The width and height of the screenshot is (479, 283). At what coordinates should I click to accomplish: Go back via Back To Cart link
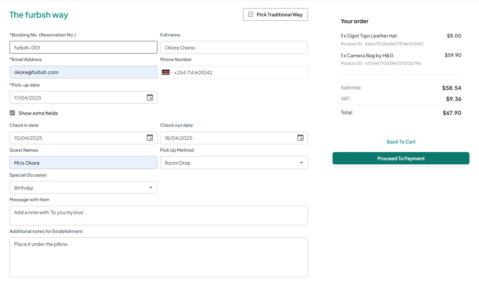[x=401, y=142]
